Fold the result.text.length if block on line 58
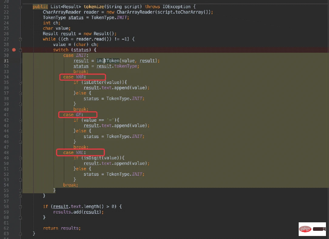 coord(20,207)
